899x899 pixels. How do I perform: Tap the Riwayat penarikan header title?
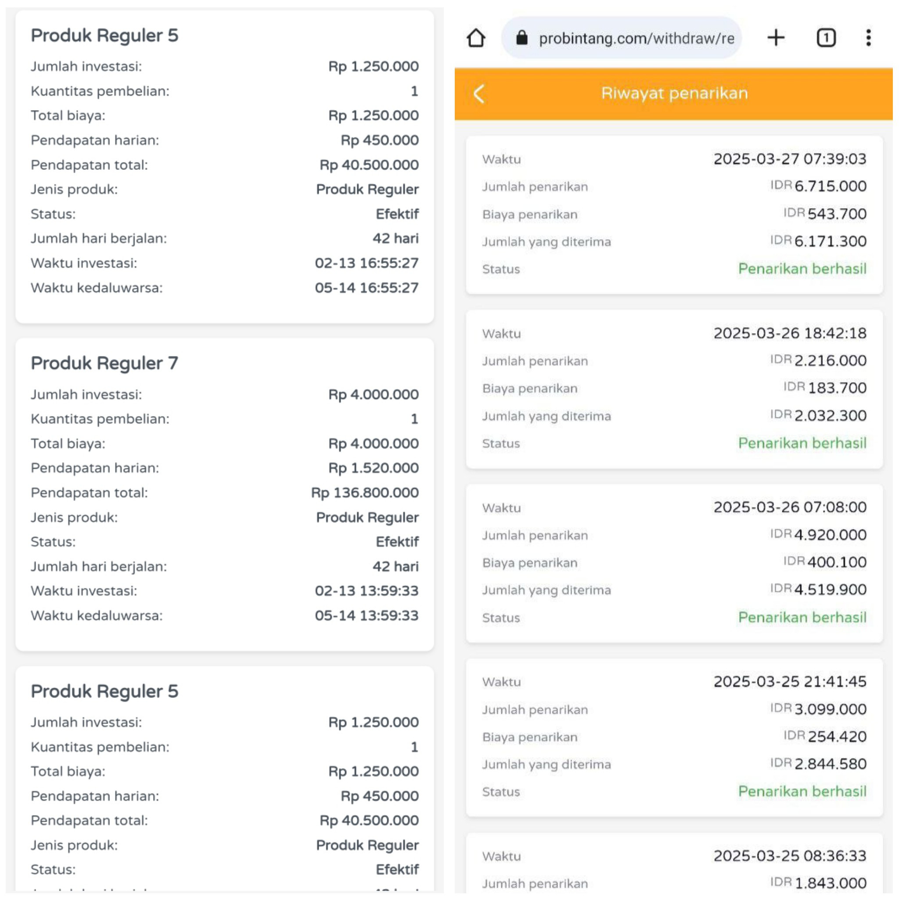pos(674,93)
